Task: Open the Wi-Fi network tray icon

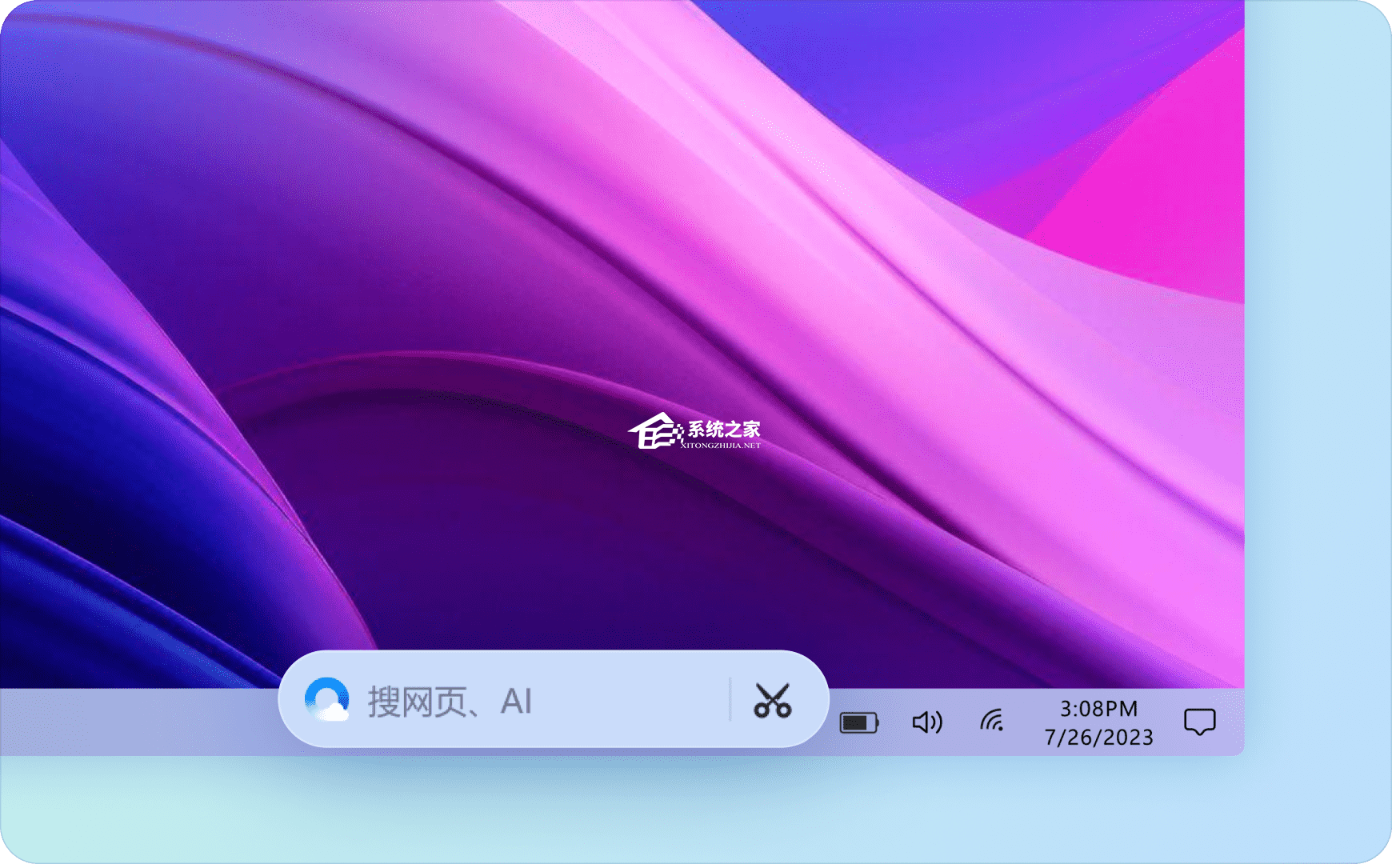Action: [992, 721]
